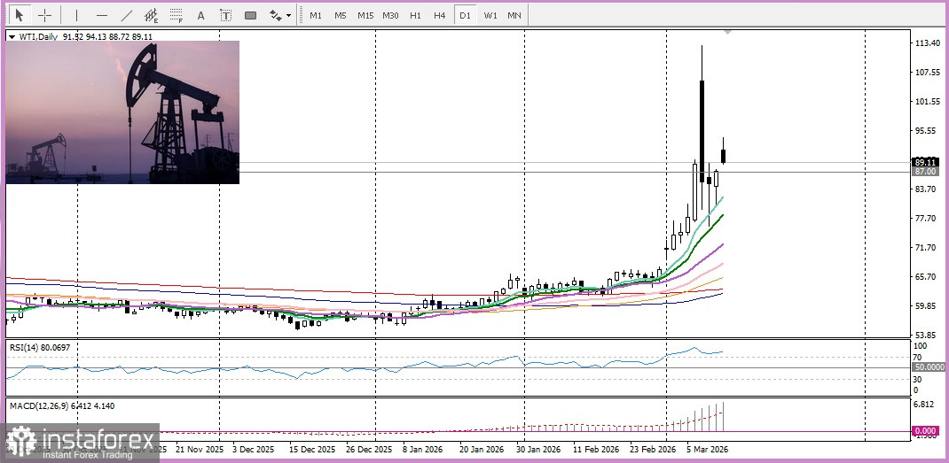Select the W1 weekly timeframe

click(x=490, y=15)
